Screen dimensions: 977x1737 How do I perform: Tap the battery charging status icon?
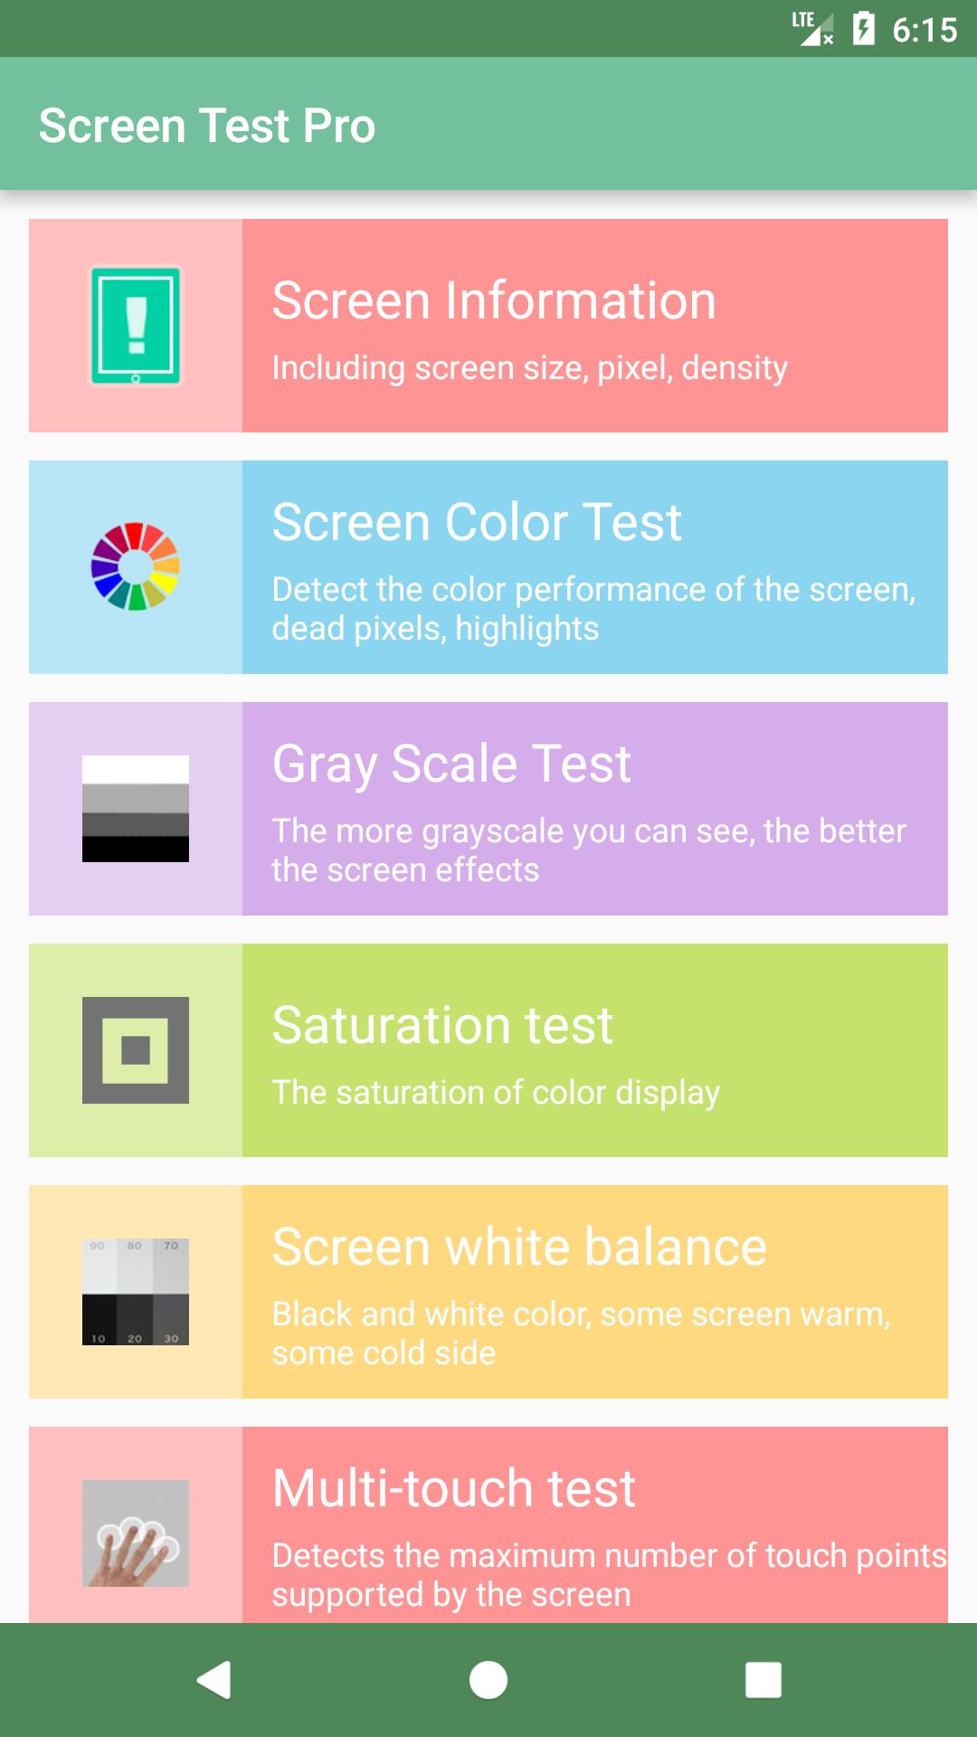click(x=864, y=29)
